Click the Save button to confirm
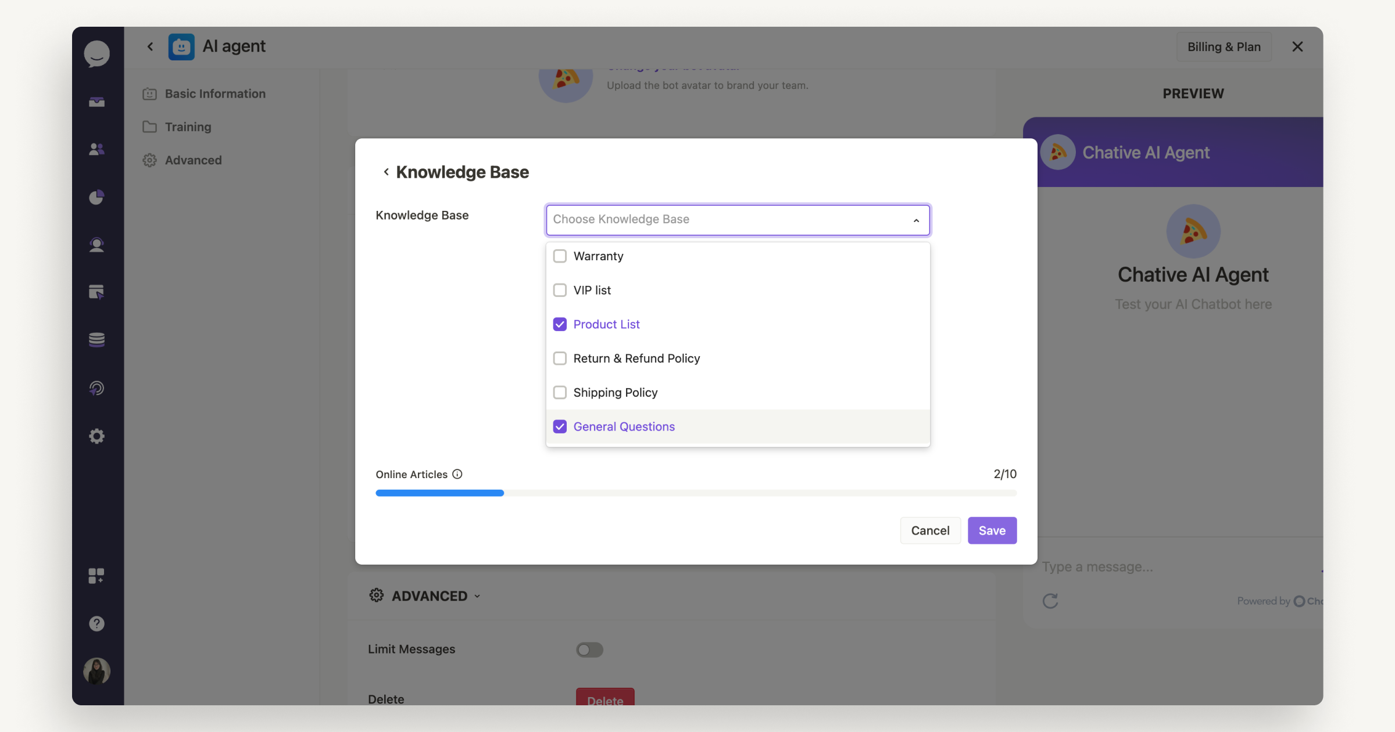The image size is (1395, 732). coord(992,530)
